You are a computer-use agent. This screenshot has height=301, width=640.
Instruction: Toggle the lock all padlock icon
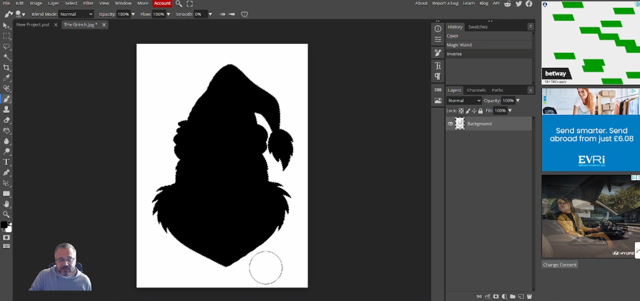(x=481, y=111)
